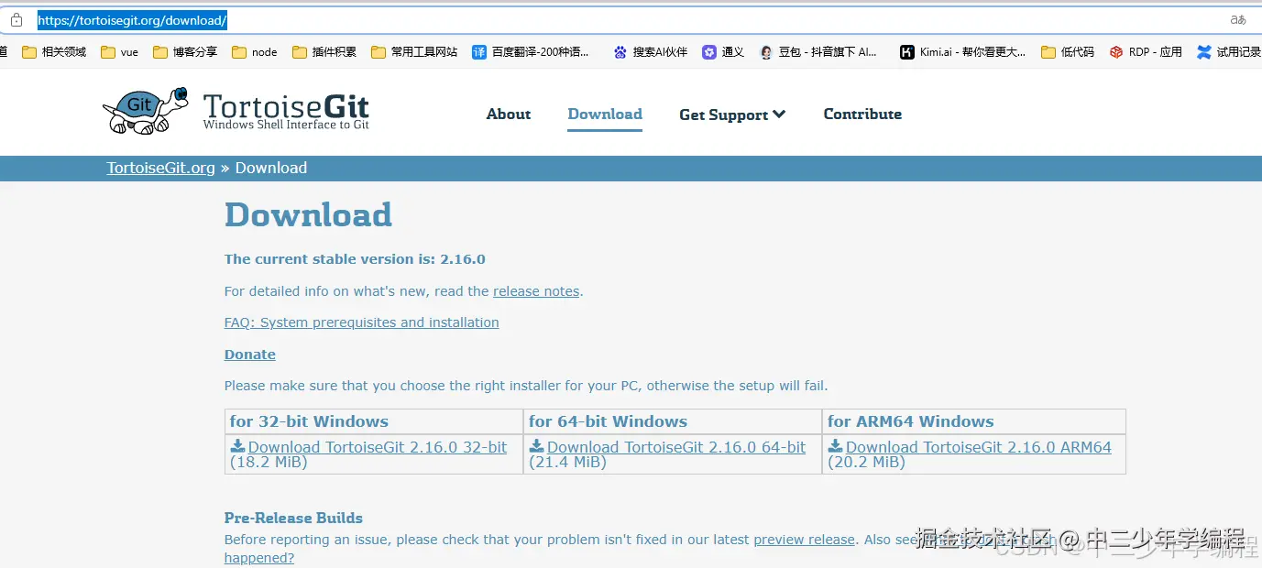Click the translate icon in address bar
Viewport: 1262px width, 568px height.
point(1238,20)
